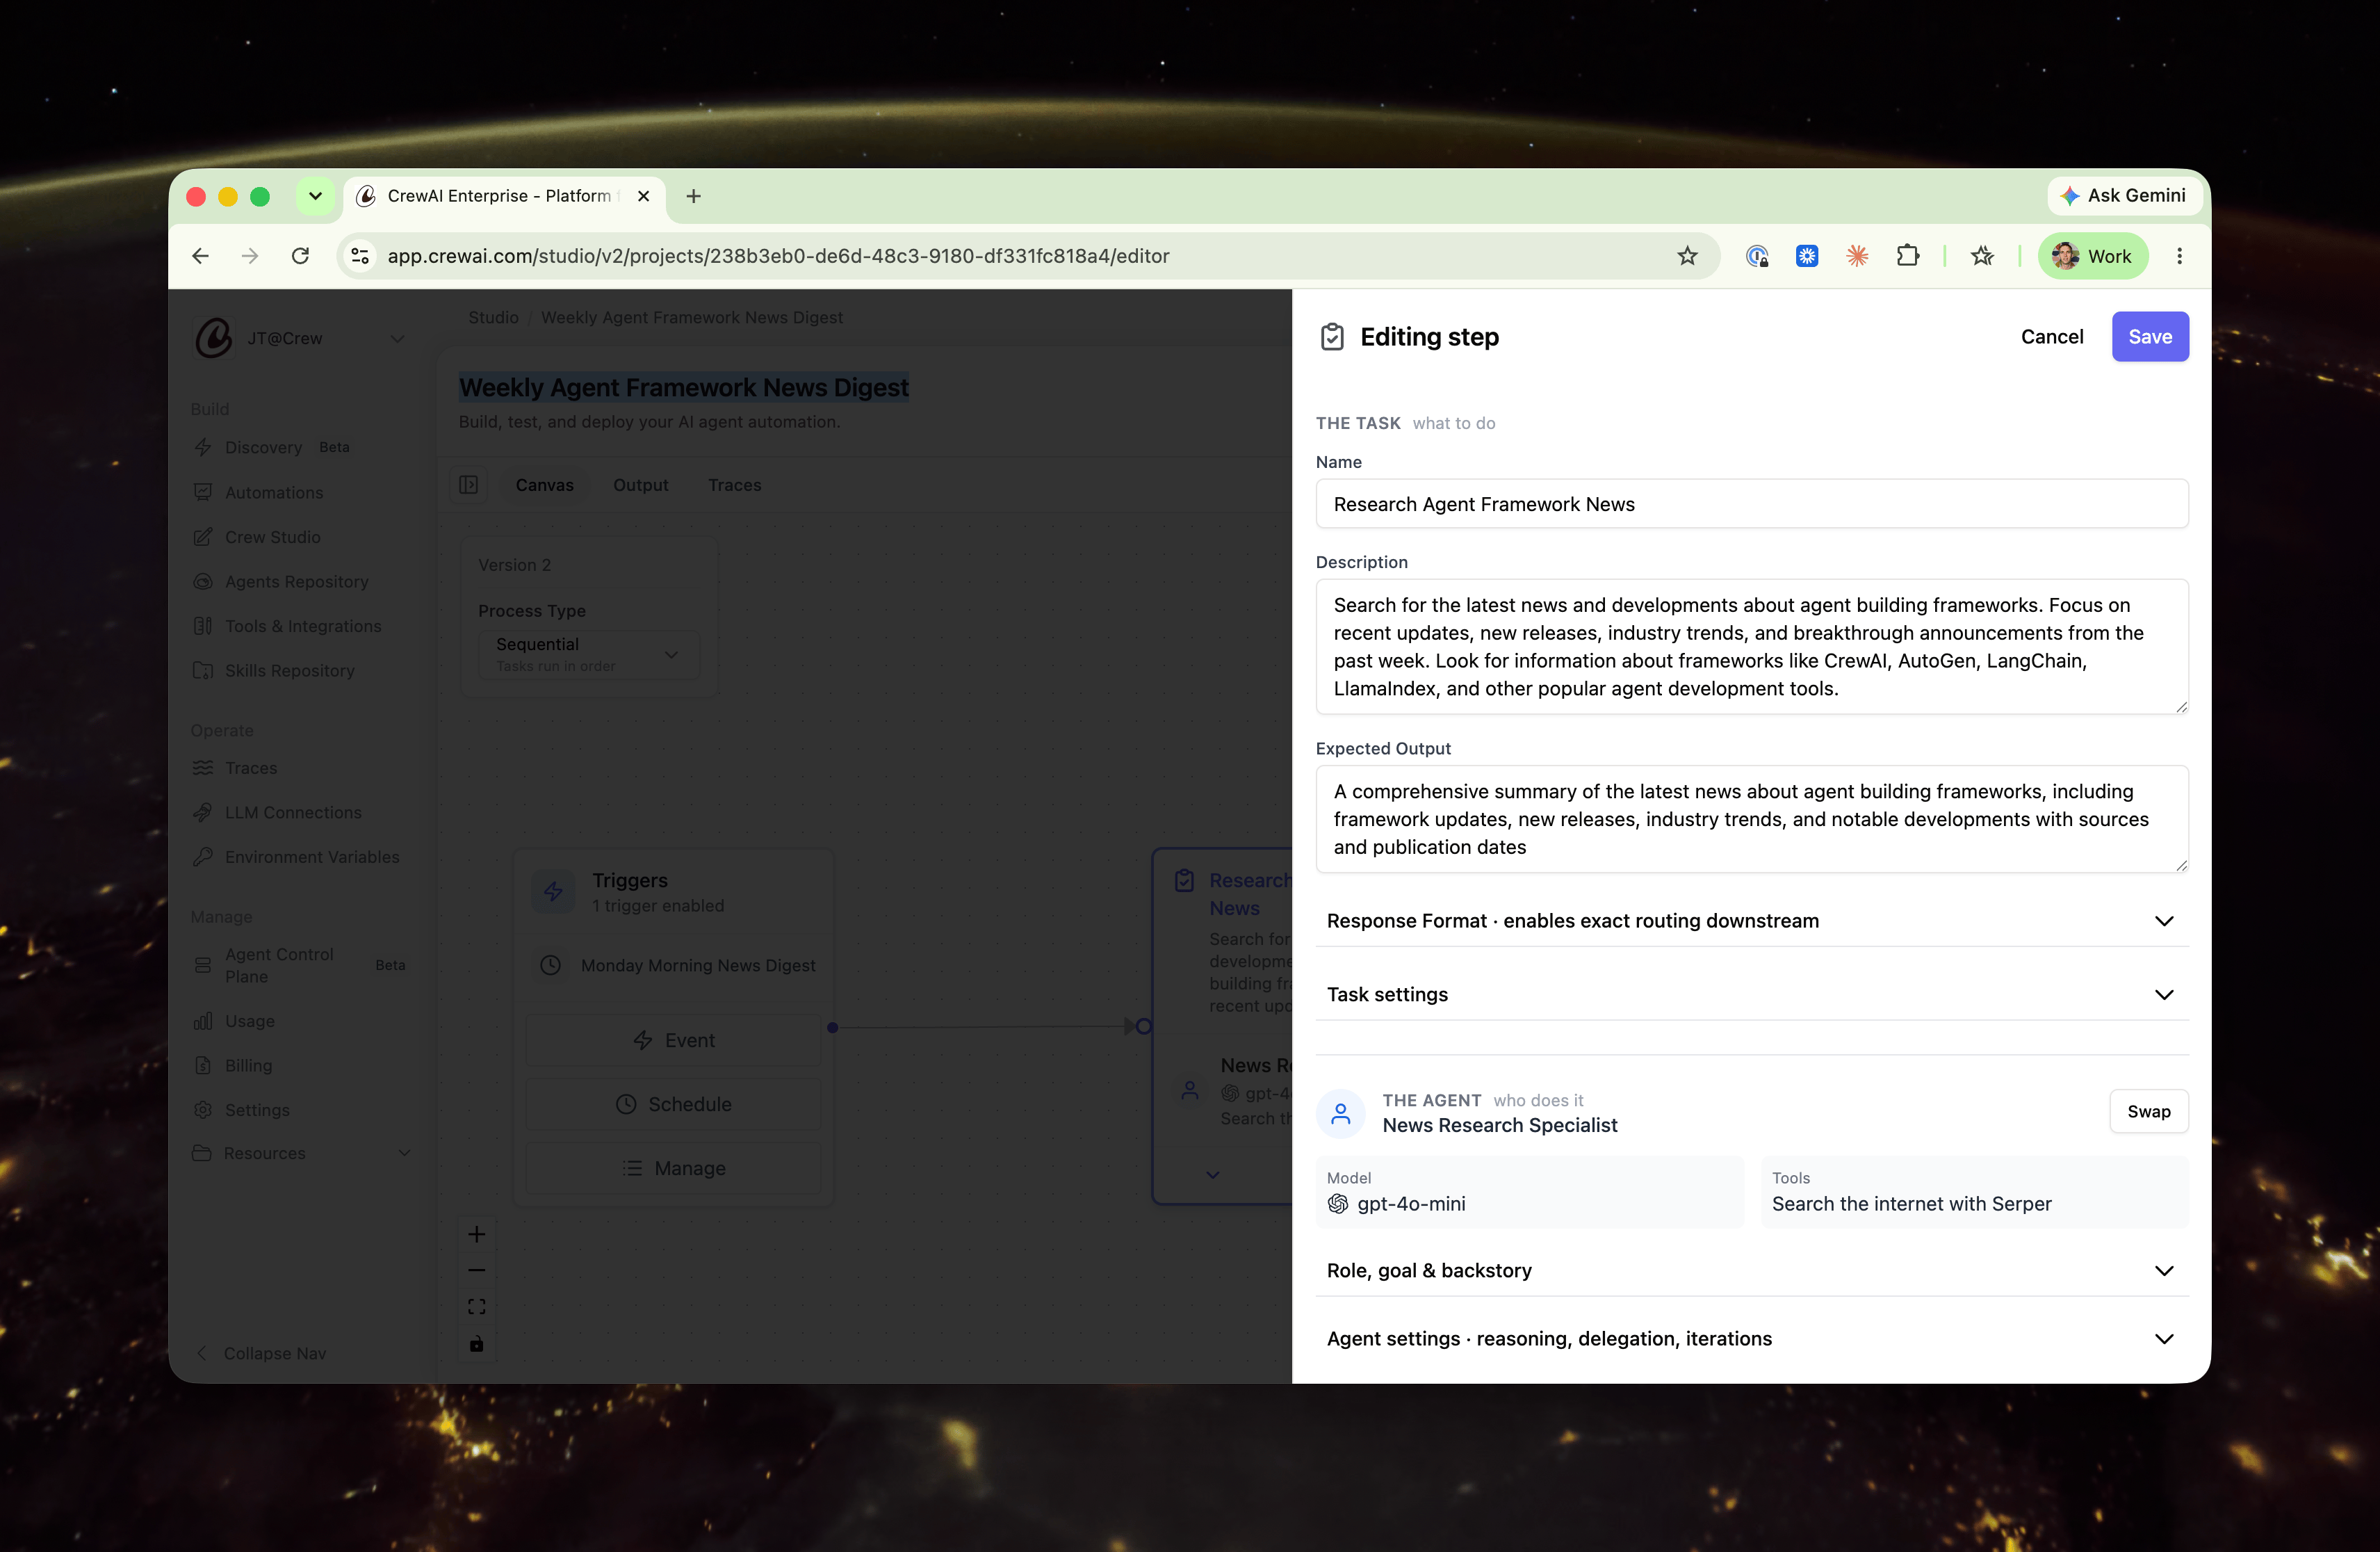
Task: Switch to the Traces tab
Action: click(x=735, y=485)
